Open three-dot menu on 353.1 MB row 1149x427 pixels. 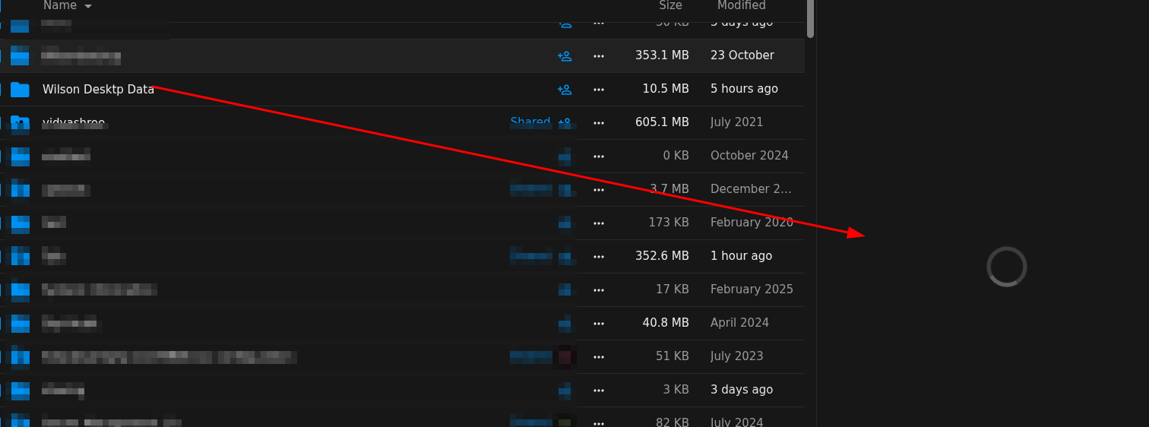pyautogui.click(x=599, y=56)
